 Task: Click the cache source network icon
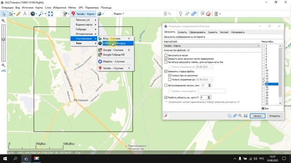(65, 14)
